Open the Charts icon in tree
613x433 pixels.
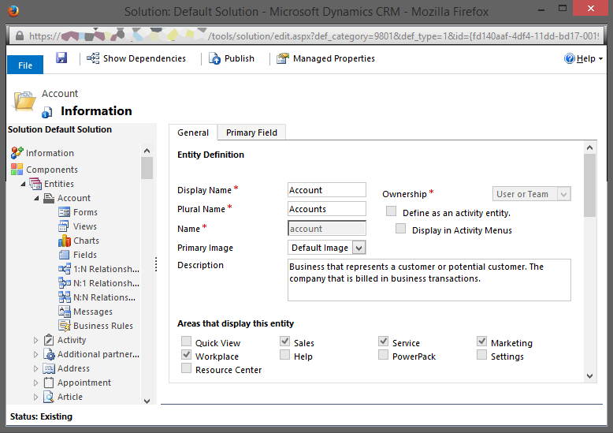(65, 241)
